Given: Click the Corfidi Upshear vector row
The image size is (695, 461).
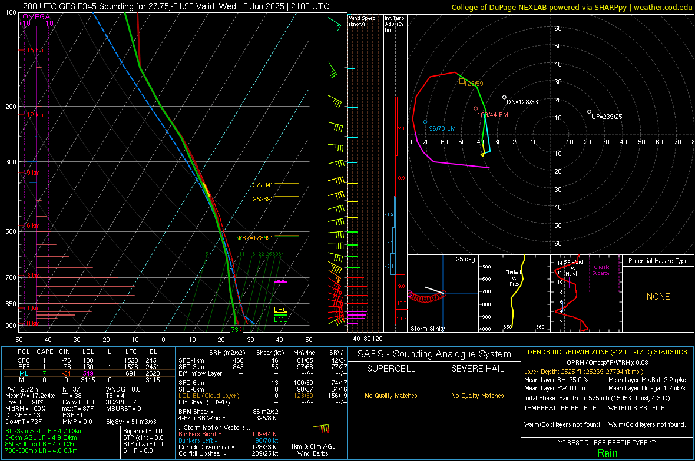Looking at the screenshot, I should (x=229, y=453).
